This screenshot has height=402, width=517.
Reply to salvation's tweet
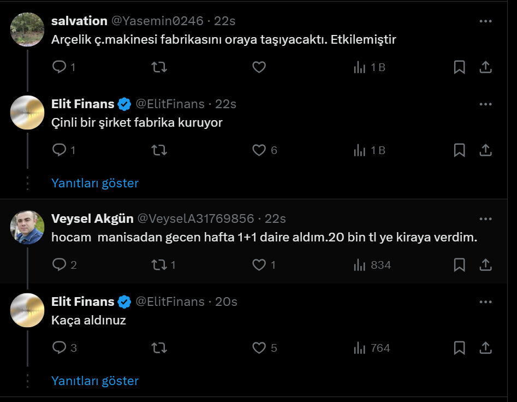(x=59, y=67)
